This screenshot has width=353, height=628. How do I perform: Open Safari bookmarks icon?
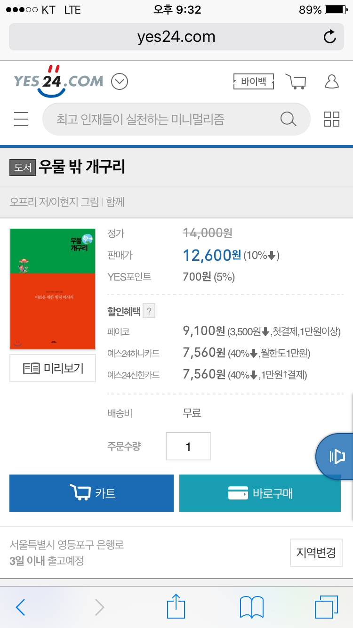pos(251,607)
